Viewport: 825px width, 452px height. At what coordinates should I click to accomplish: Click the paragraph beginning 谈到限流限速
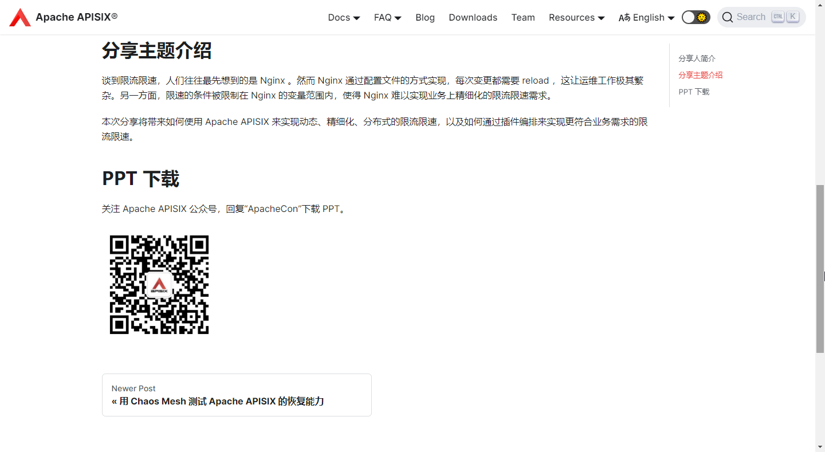[x=373, y=88]
